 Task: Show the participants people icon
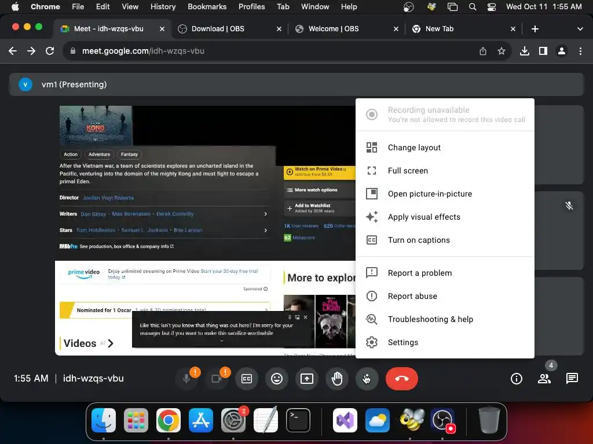tap(544, 378)
